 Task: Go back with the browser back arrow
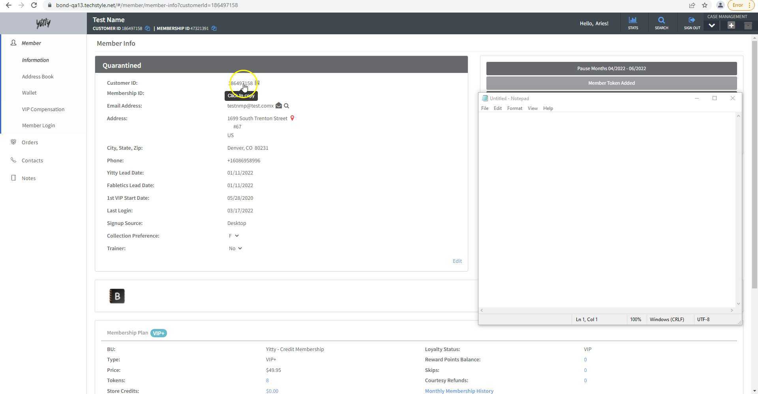tap(9, 5)
